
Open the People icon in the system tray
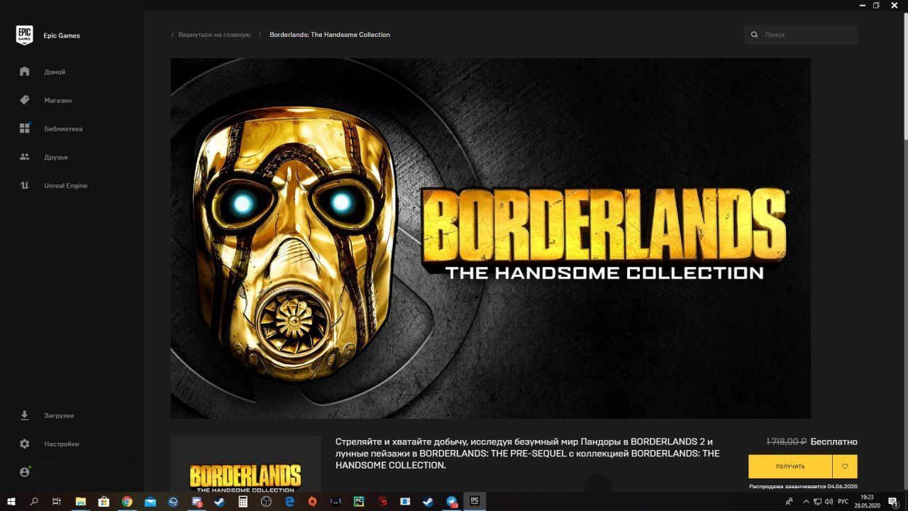point(790,501)
